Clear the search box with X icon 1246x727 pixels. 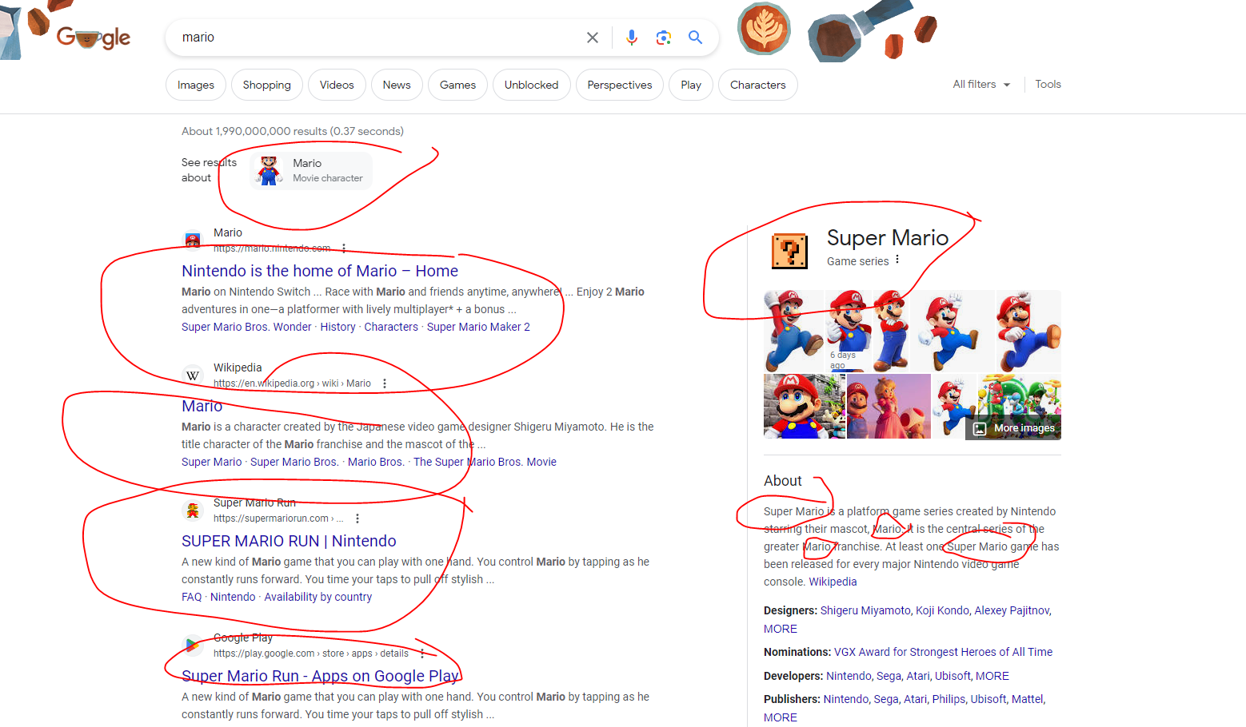[x=593, y=38]
